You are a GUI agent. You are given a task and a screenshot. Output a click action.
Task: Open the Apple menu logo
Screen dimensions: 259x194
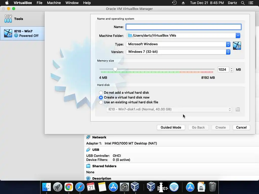[x=7, y=3]
